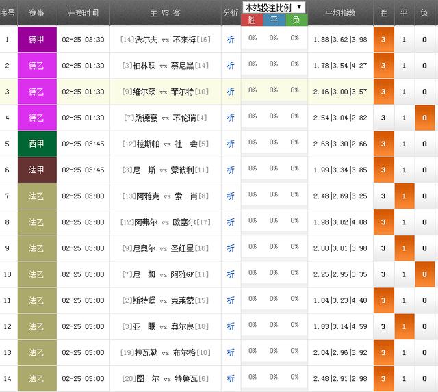Image resolution: width=438 pixels, height=392 pixels.
Task: Click 德乙 league tag in row 2
Action: [x=37, y=66]
